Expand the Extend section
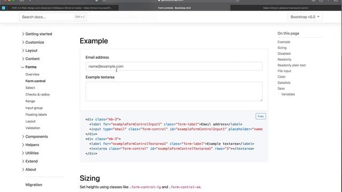The height and width of the screenshot is (192, 342). (30, 161)
